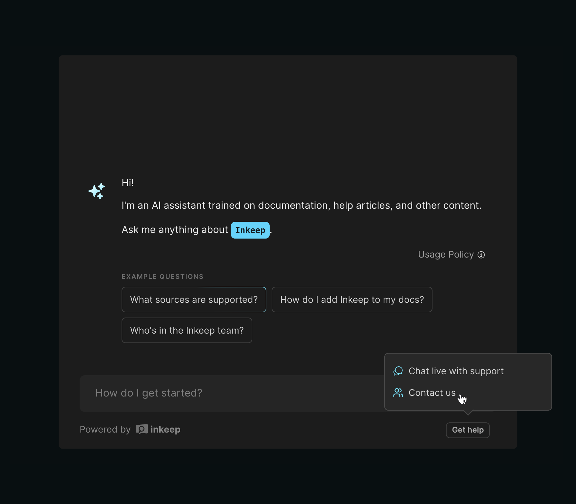Select 'How do I add Inkeep to my docs?'

click(352, 300)
